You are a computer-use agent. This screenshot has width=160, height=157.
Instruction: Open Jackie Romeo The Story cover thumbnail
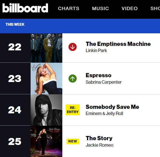coord(46,141)
